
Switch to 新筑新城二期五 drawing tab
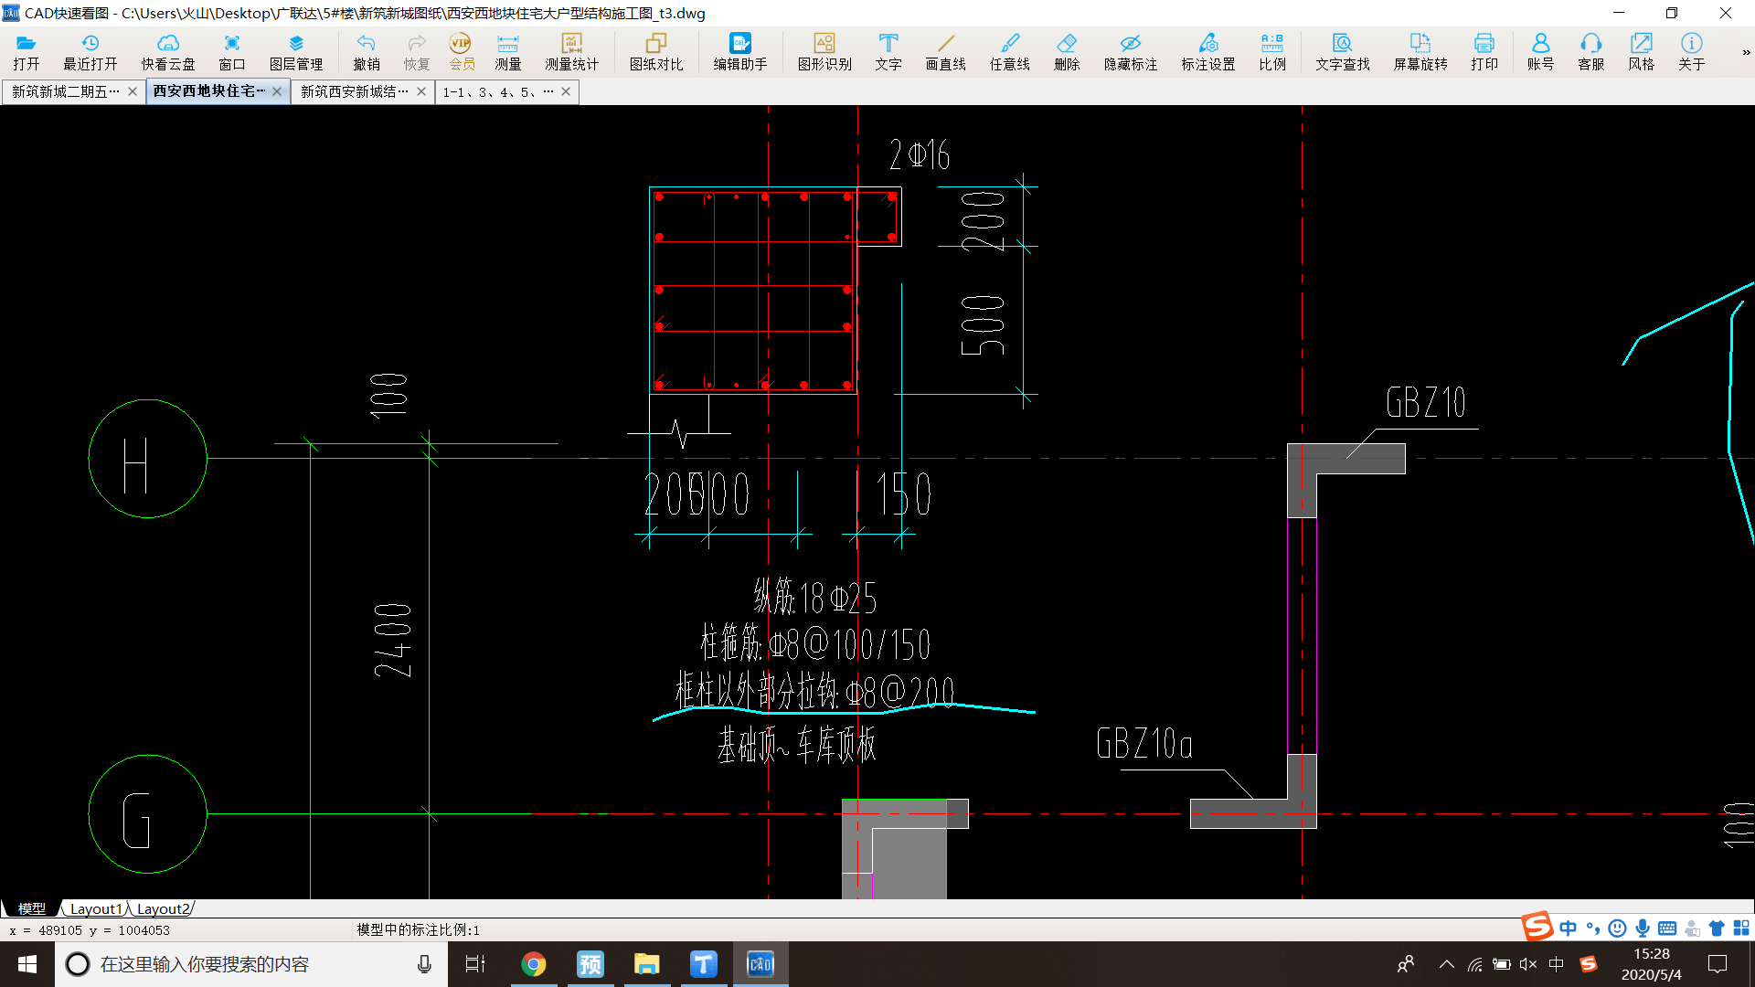[x=66, y=91]
